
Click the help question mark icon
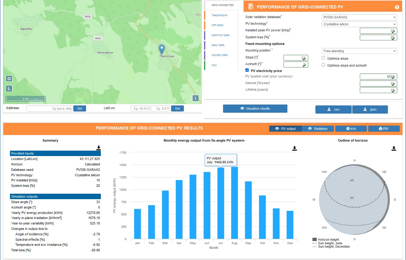(x=397, y=7)
